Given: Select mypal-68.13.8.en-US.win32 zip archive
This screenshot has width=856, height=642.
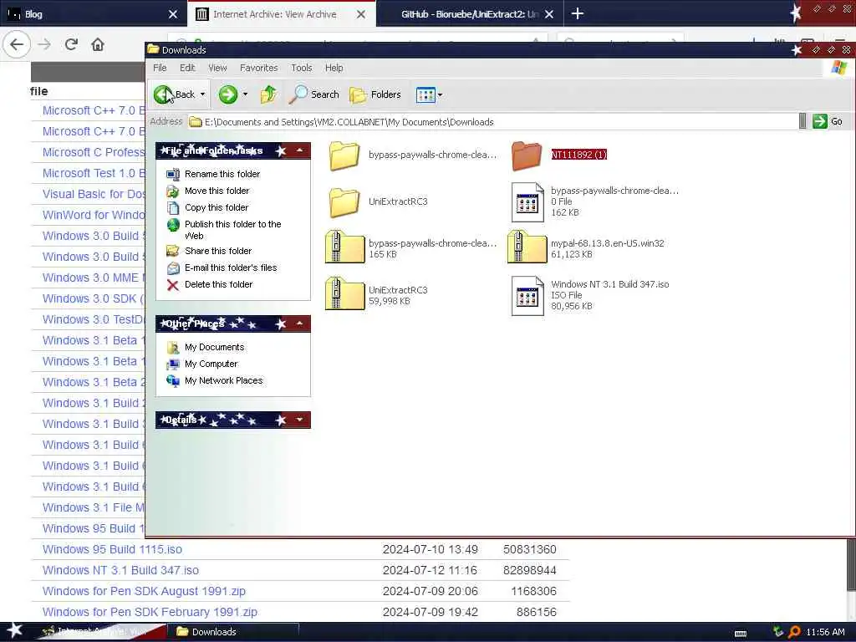Looking at the screenshot, I should (x=527, y=247).
